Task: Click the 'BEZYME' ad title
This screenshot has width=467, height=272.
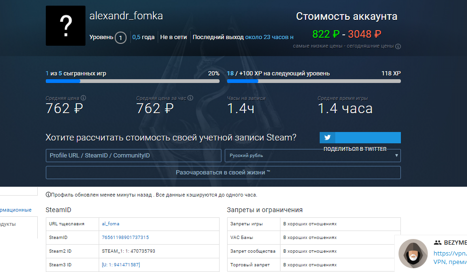Action: tap(455, 243)
